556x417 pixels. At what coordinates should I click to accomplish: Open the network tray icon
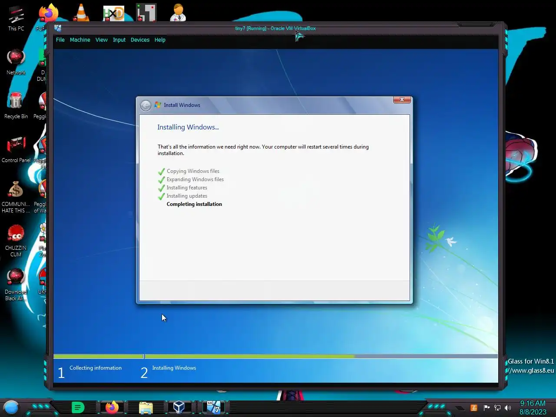(497, 408)
